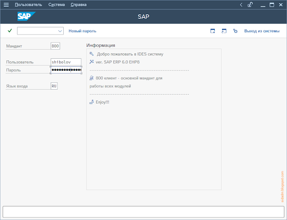287x220 pixels.
Task: Click 'работы всех модулей' text line
Action: pos(110,86)
